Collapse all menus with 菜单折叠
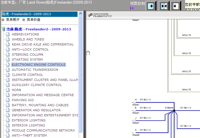200x138 pixels. tap(33, 20)
